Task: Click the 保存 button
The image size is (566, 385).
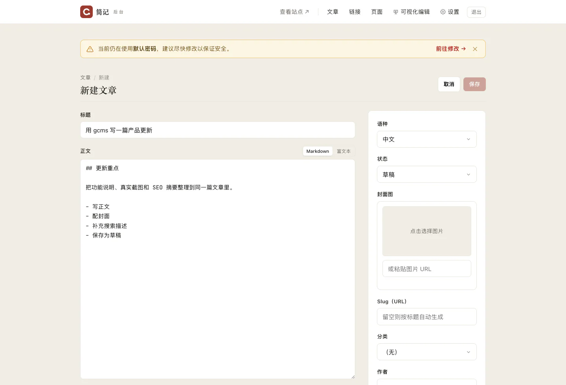Action: point(474,84)
